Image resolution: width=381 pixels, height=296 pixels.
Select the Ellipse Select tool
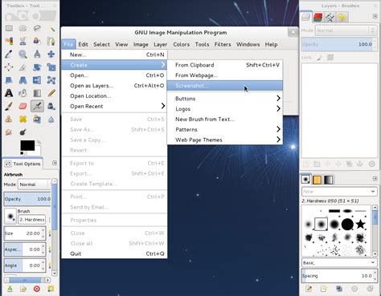23,28
